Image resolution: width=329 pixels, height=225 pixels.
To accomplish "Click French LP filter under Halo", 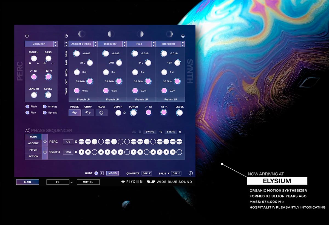I will (141, 99).
